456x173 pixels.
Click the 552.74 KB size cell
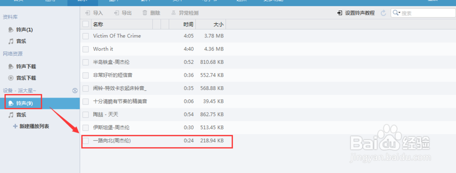212,75
